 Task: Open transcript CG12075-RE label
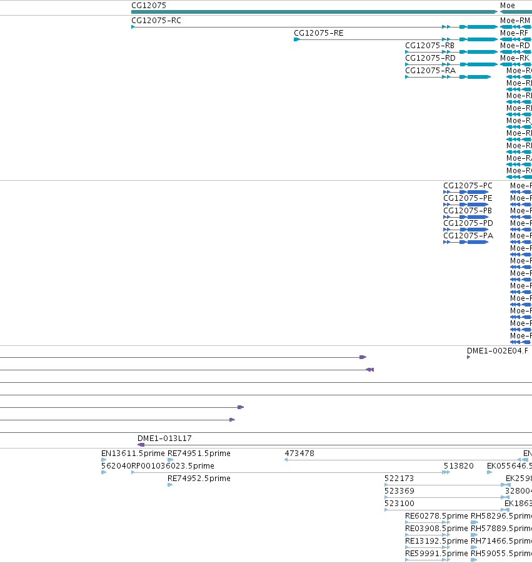pos(319,33)
